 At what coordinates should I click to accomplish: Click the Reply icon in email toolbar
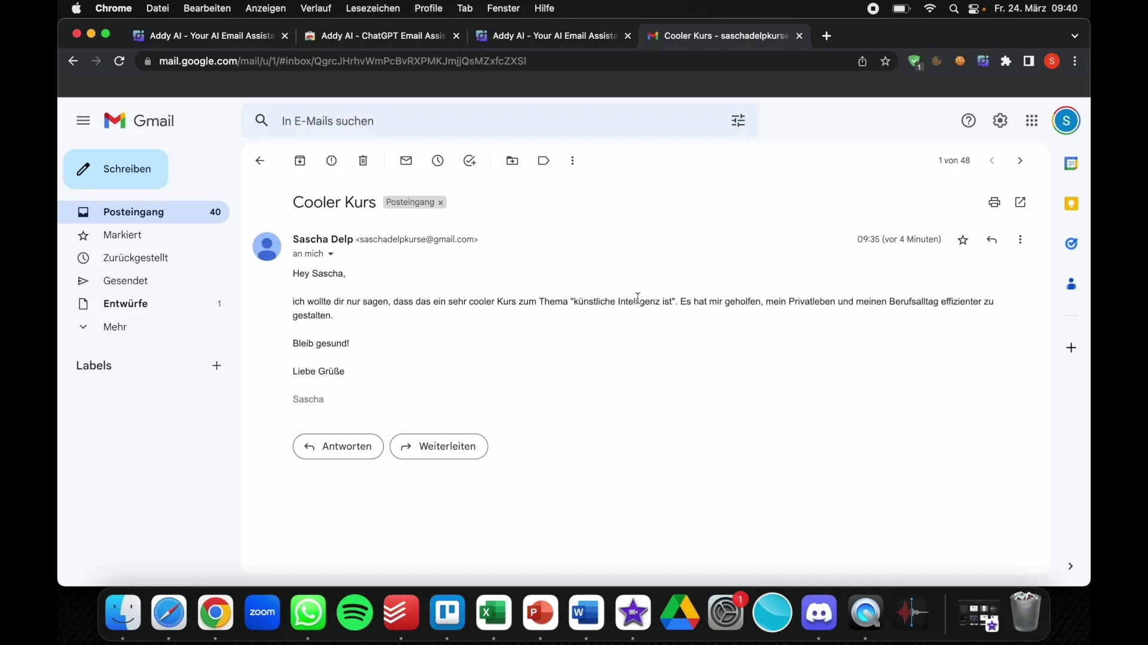991,239
